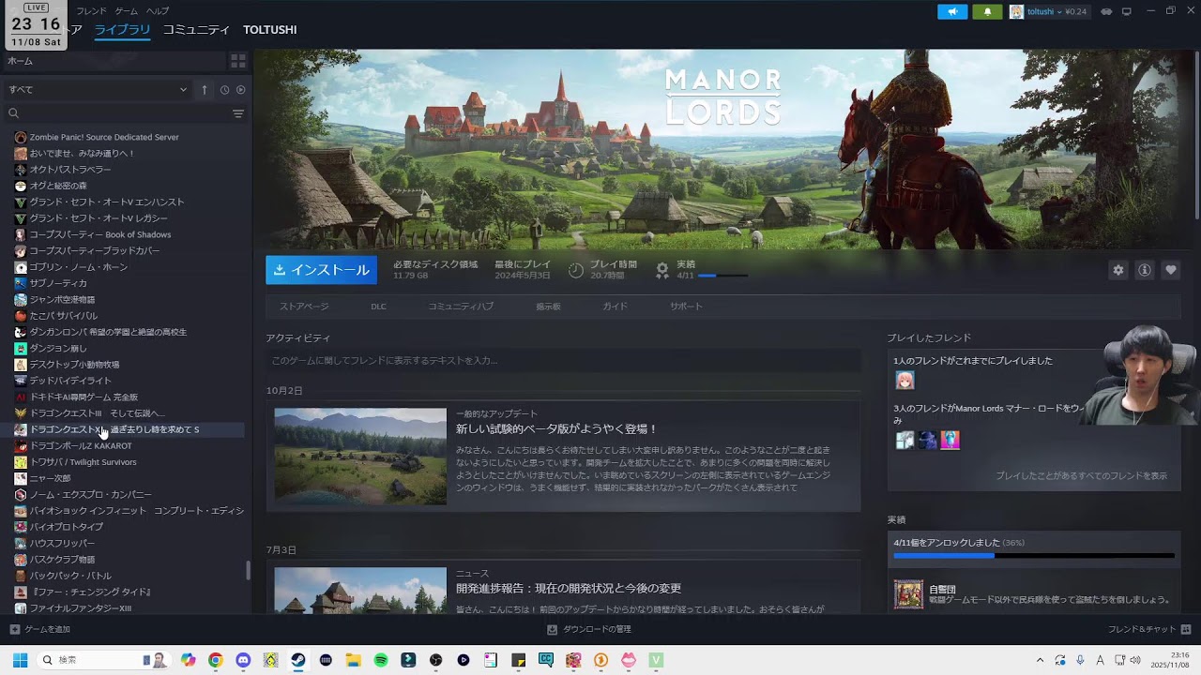1201x675 pixels.
Task: Click the 36% achievement unlock progress bar
Action: pos(1034,556)
